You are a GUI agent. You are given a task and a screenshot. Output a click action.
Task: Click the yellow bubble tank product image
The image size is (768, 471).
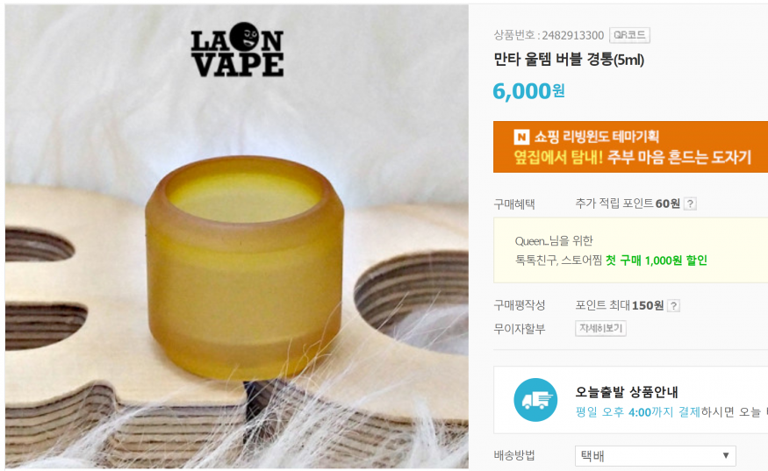click(244, 267)
